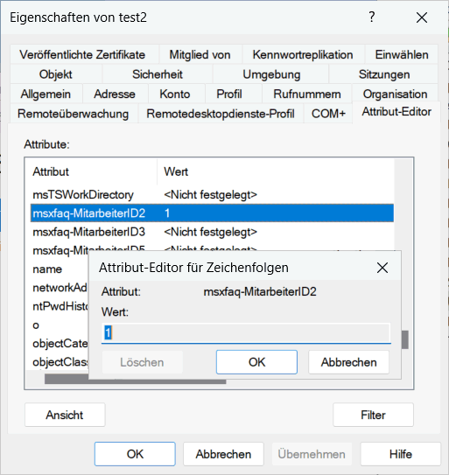Open the Ansicht button
449x475 pixels.
(65, 415)
